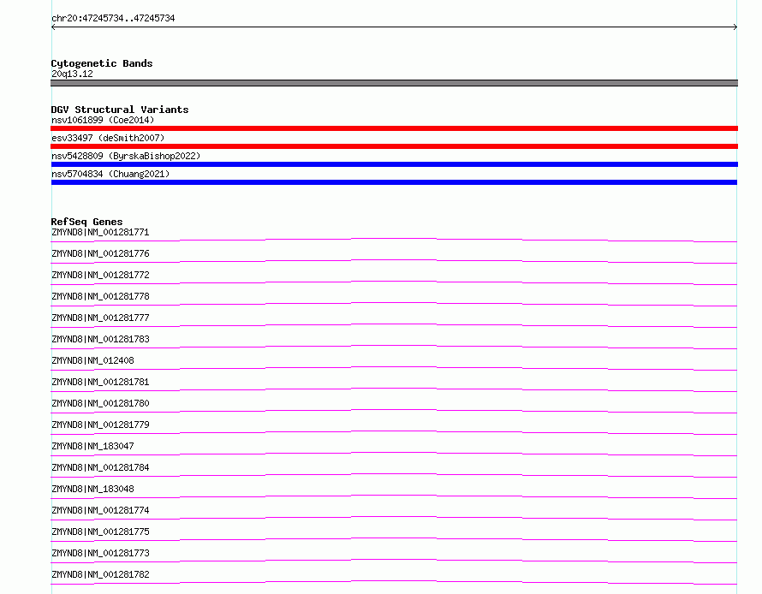Click the red bar for nsv1061899
The width and height of the screenshot is (762, 594).
[394, 128]
